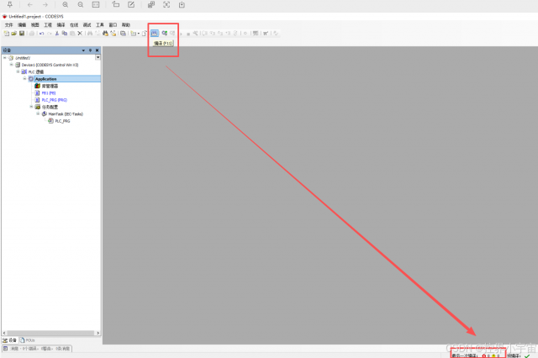Click the pin icon in the viewer toolbar
This screenshot has height=358, width=538.
click(9, 4)
